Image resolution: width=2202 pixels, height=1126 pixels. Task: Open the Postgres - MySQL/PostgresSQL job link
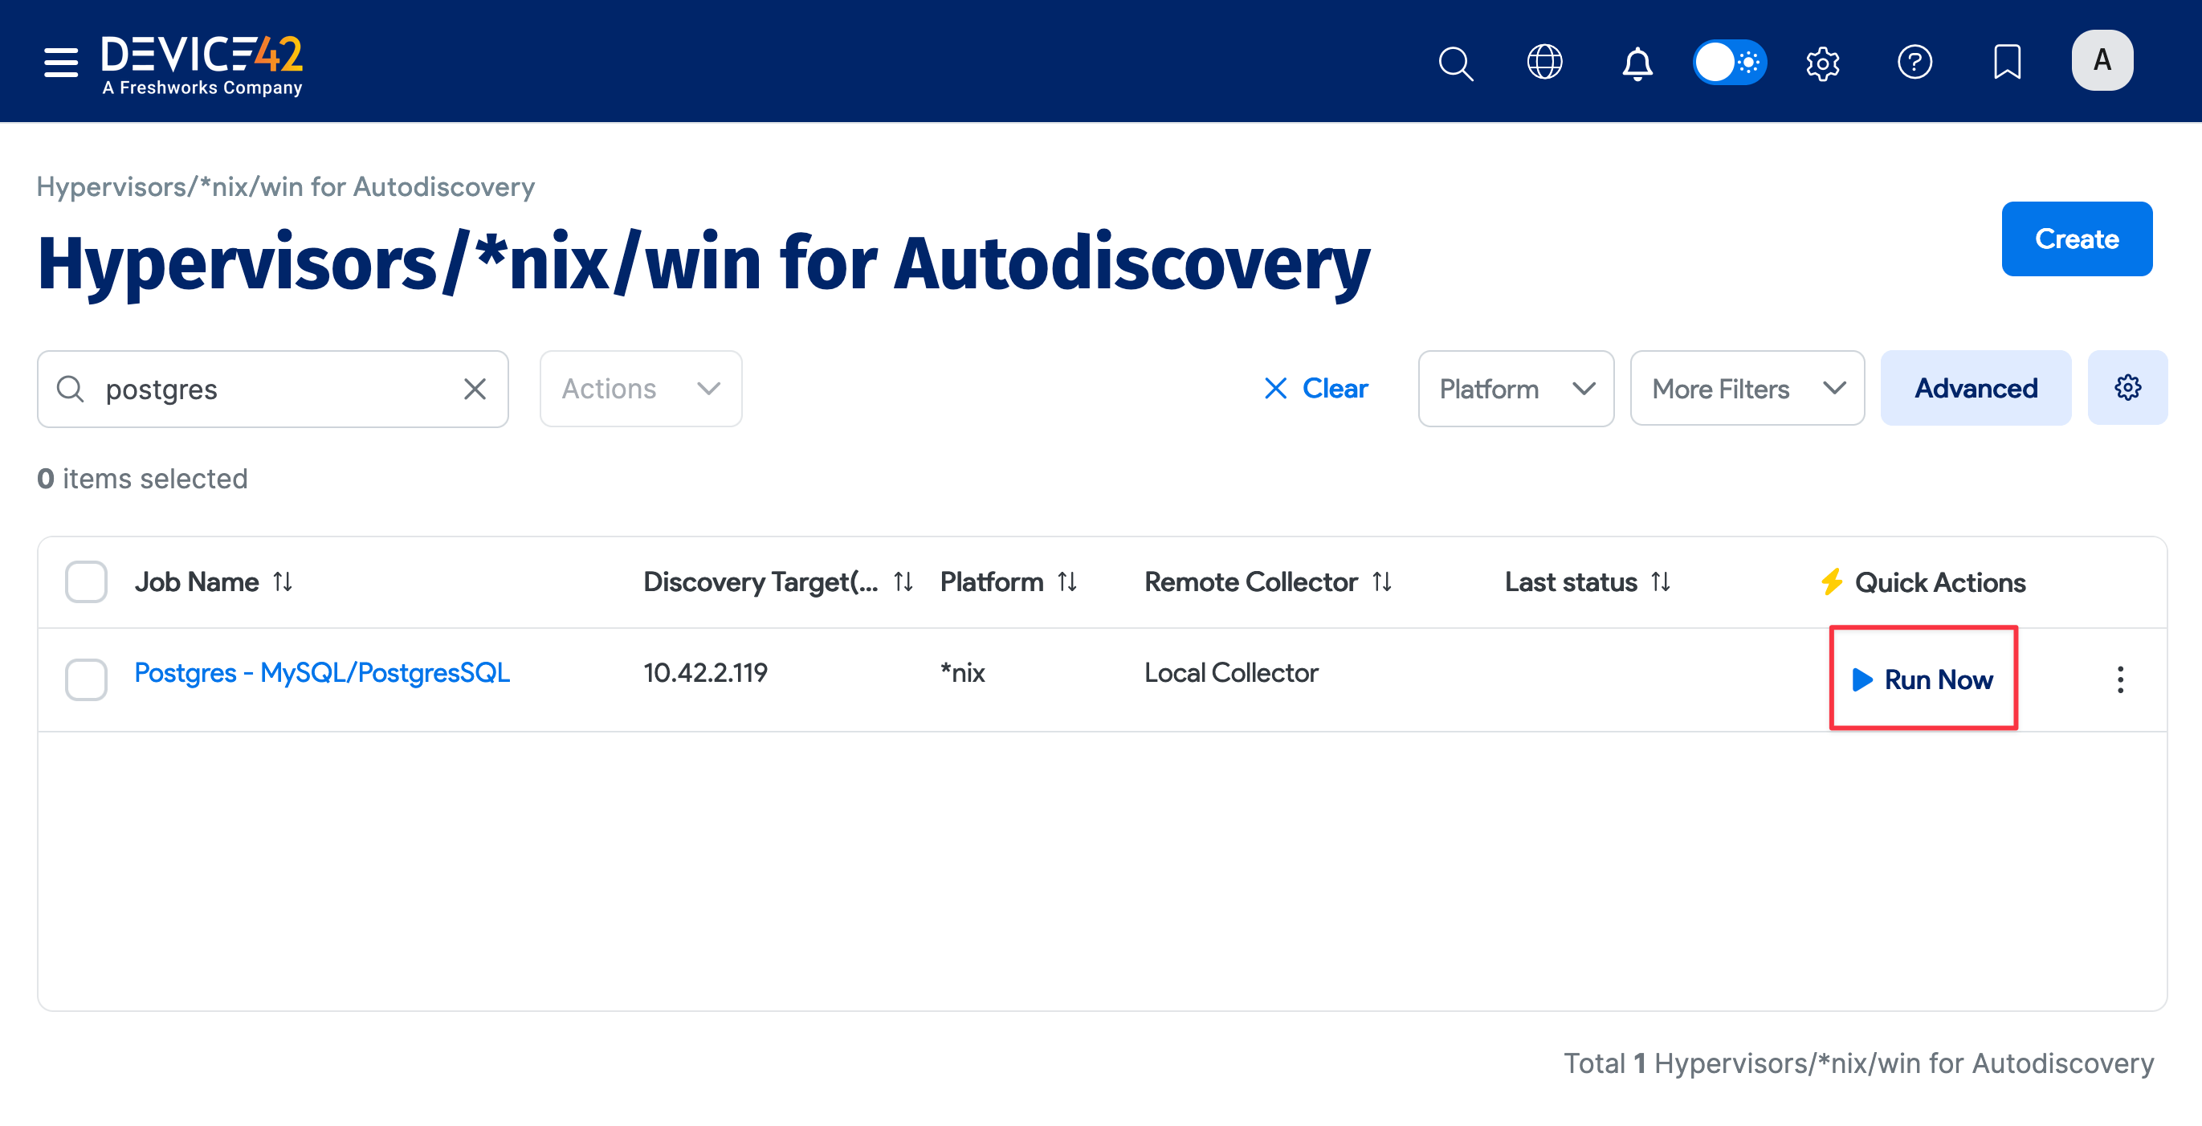(321, 672)
